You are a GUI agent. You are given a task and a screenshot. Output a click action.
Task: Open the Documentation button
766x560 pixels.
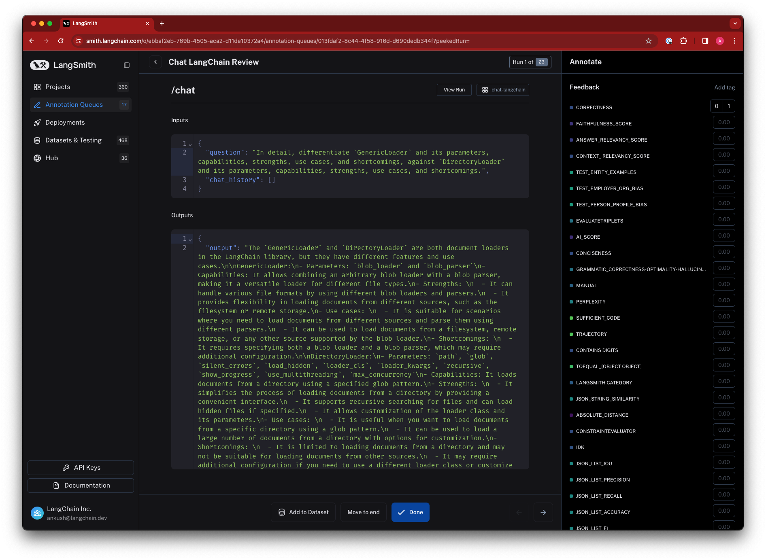(81, 486)
